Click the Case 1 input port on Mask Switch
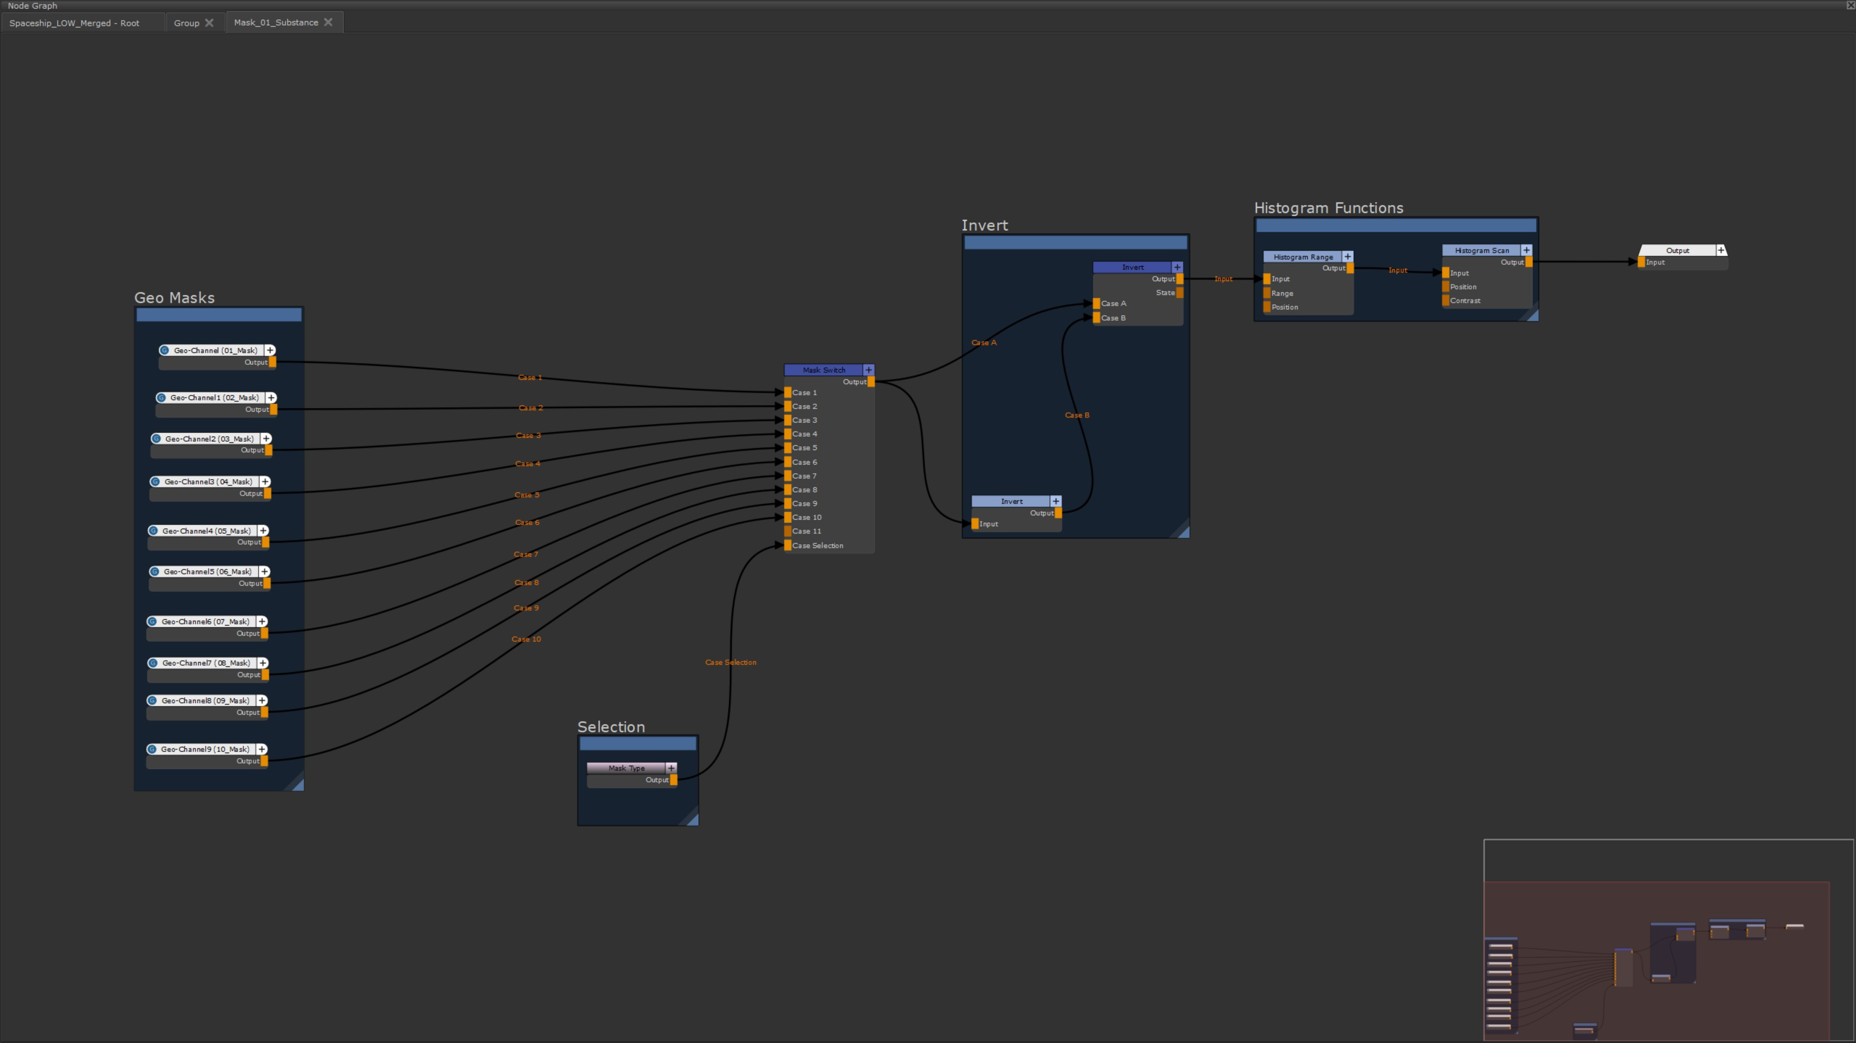 click(788, 392)
